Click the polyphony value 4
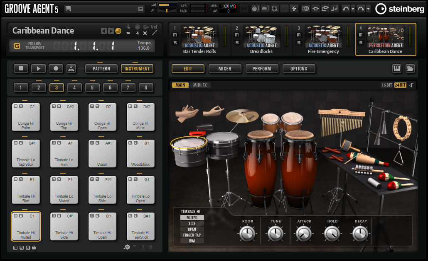This screenshot has height=261, width=428. (138, 33)
